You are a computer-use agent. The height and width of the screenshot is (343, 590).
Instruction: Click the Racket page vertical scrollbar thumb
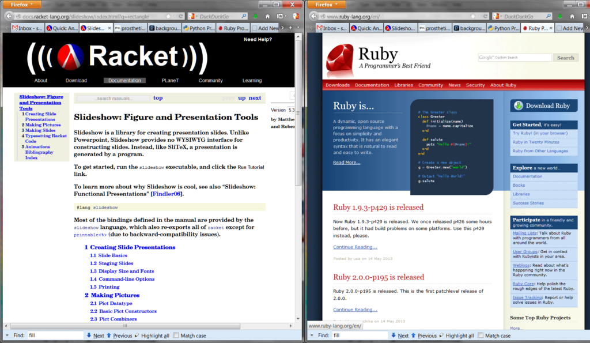click(x=298, y=112)
